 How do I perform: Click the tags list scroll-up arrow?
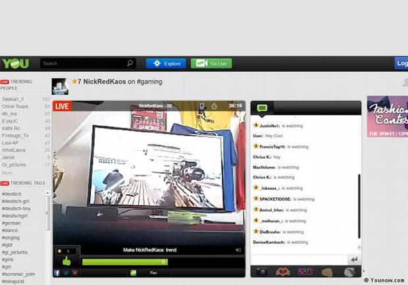[x=47, y=193]
